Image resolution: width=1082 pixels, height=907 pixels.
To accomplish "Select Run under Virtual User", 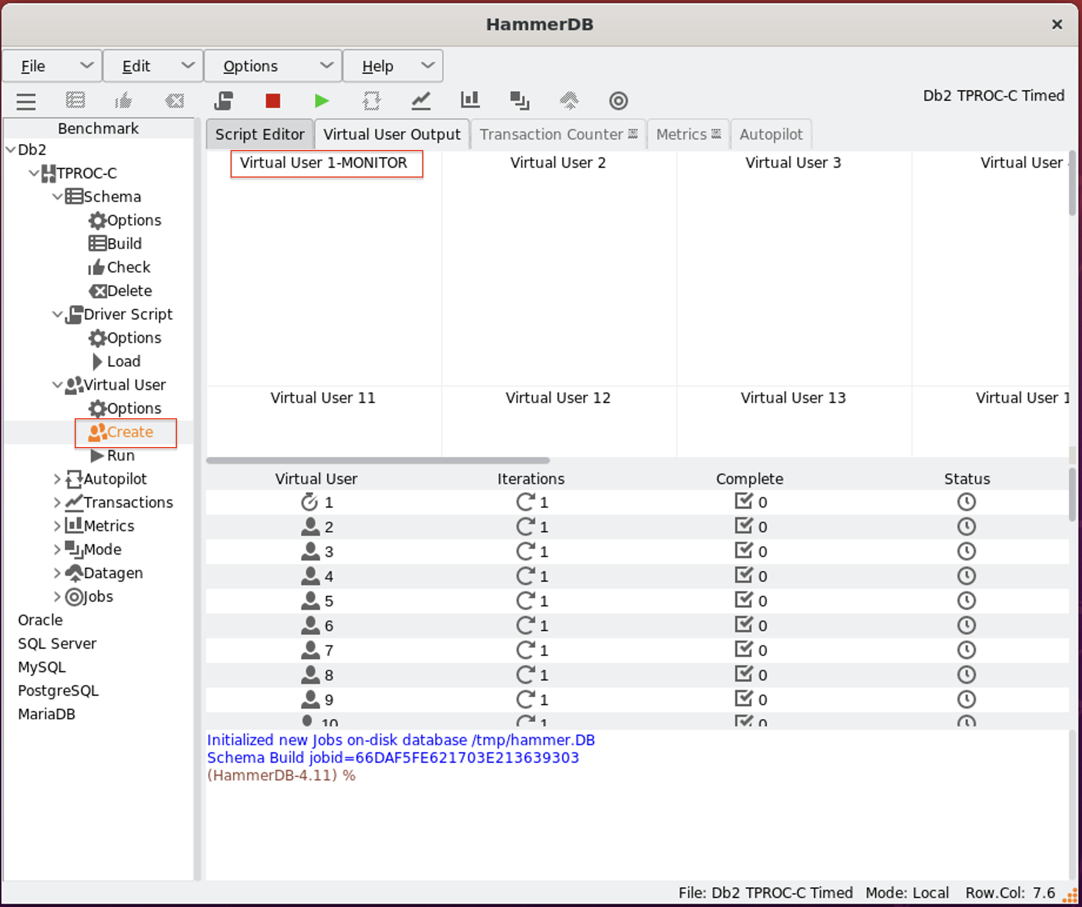I will pos(120,455).
